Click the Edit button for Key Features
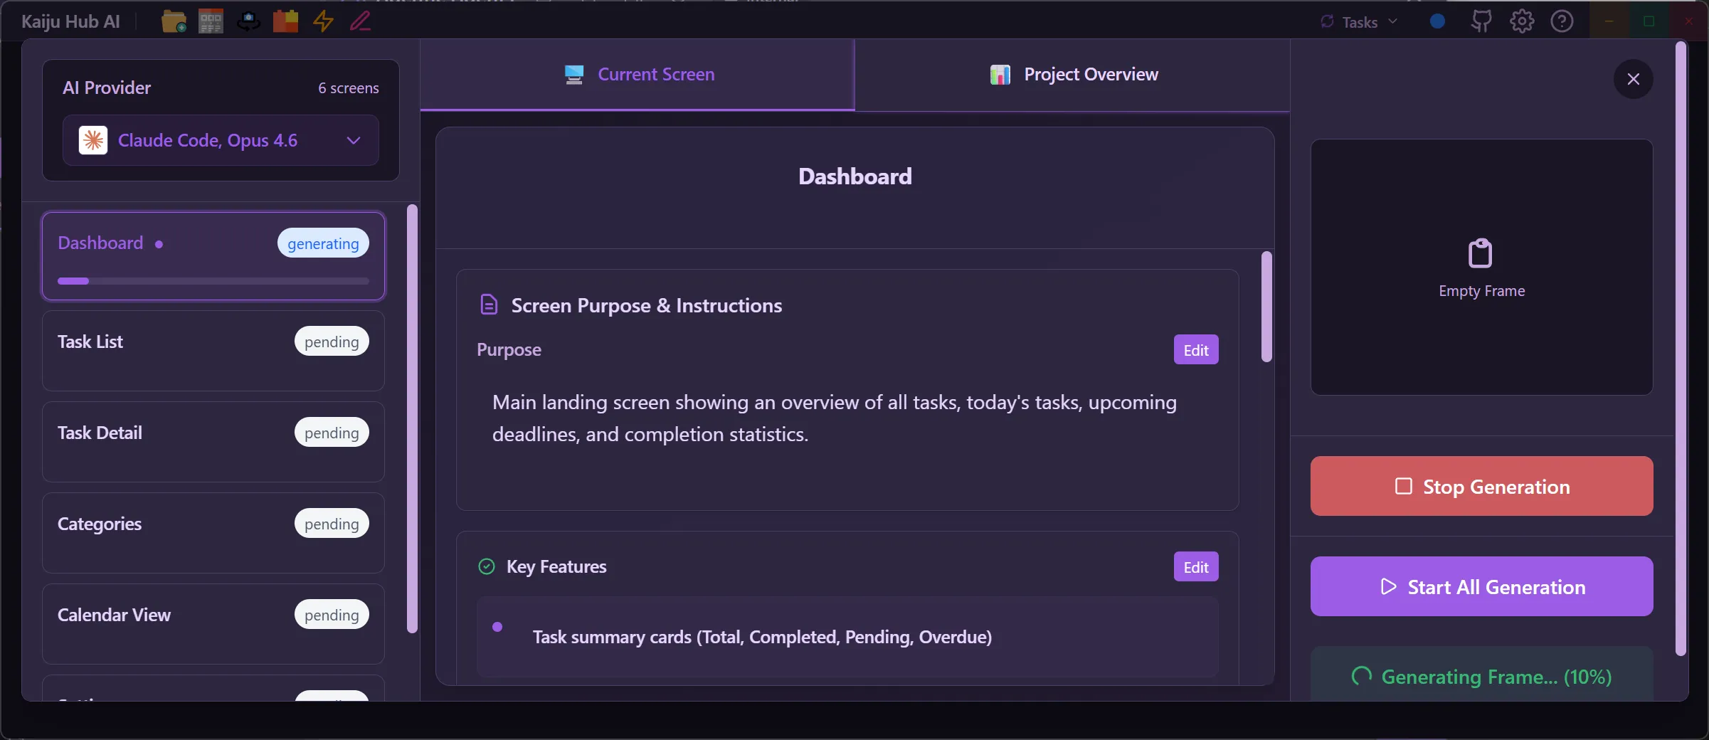Screen dimensions: 1709x740 (x=1196, y=566)
